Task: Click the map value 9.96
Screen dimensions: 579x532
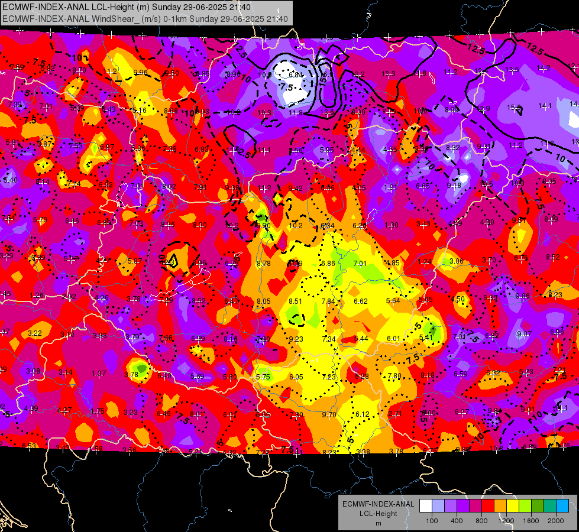Action: point(140,72)
